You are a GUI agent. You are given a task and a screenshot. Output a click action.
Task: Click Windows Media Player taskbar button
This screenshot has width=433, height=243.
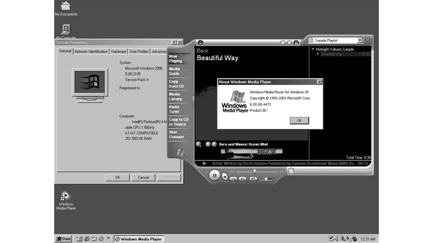click(x=139, y=239)
